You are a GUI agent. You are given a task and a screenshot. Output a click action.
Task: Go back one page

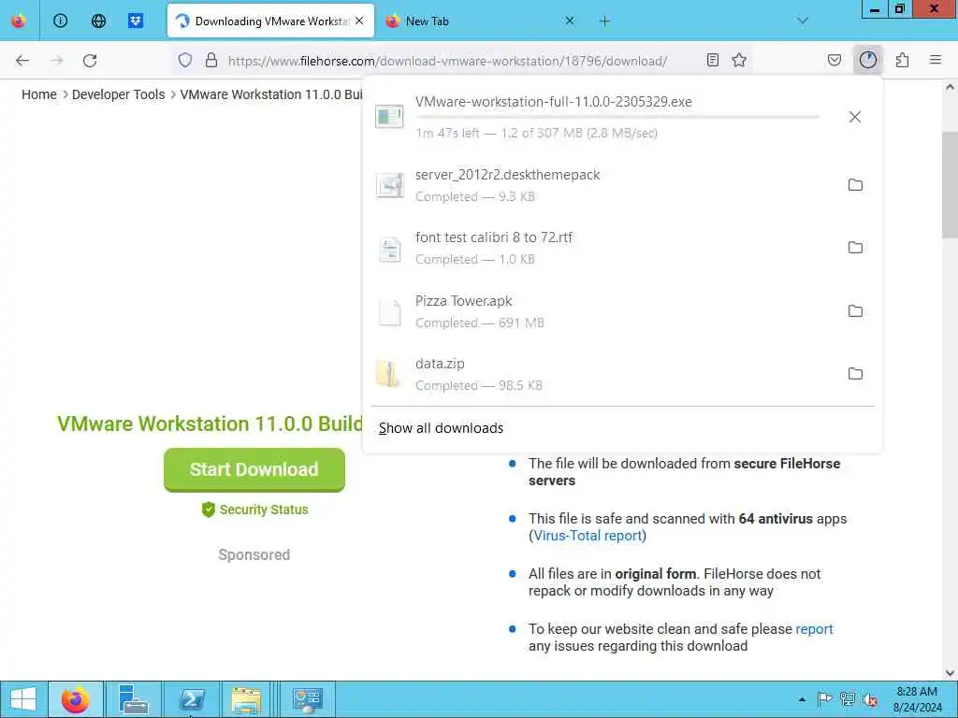22,60
